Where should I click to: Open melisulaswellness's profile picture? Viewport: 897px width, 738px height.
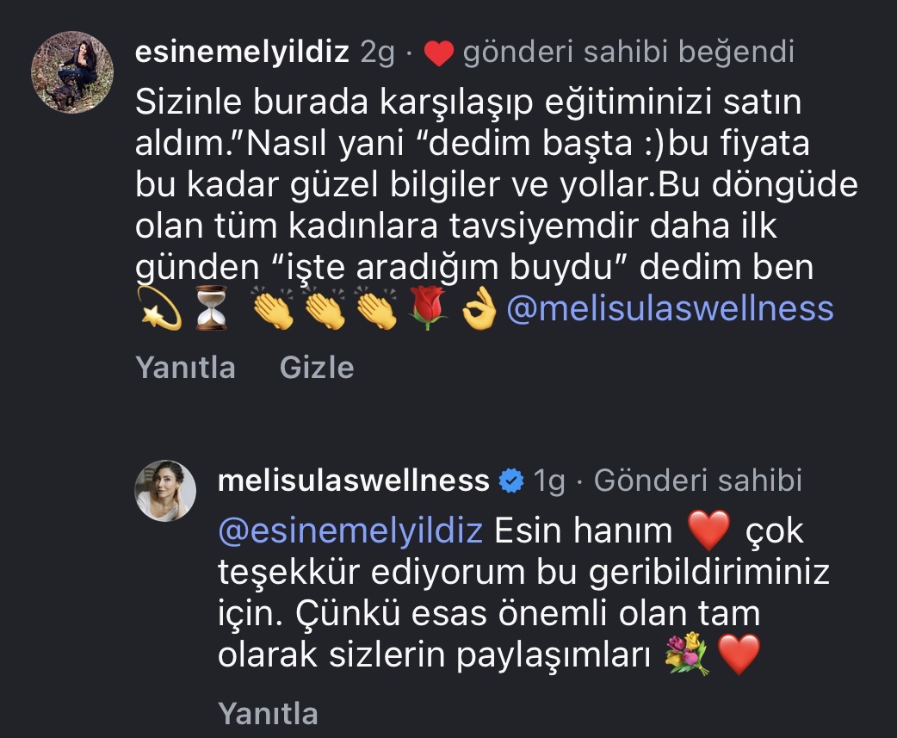[x=166, y=489]
